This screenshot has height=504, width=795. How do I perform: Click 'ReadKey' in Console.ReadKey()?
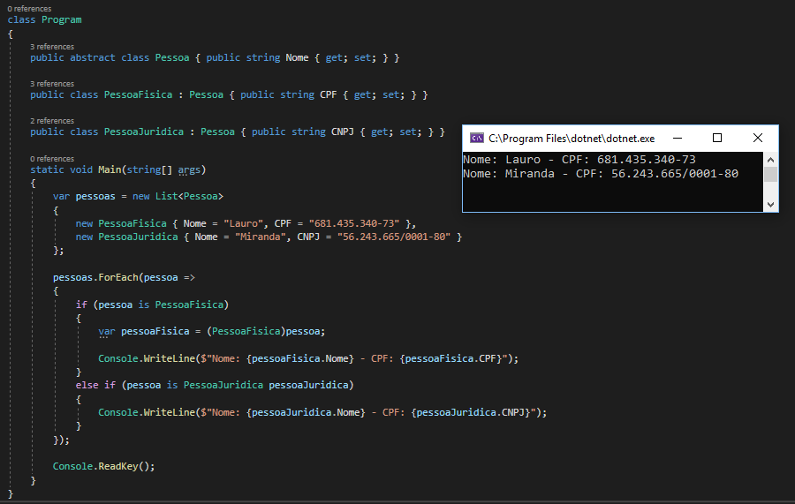pyautogui.click(x=117, y=466)
